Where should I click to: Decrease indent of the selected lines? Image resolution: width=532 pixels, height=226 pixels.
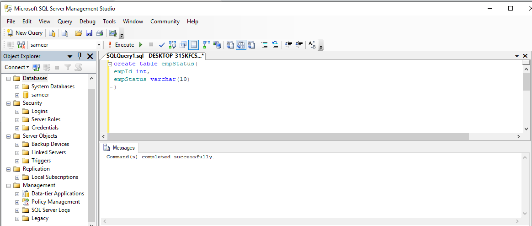288,44
